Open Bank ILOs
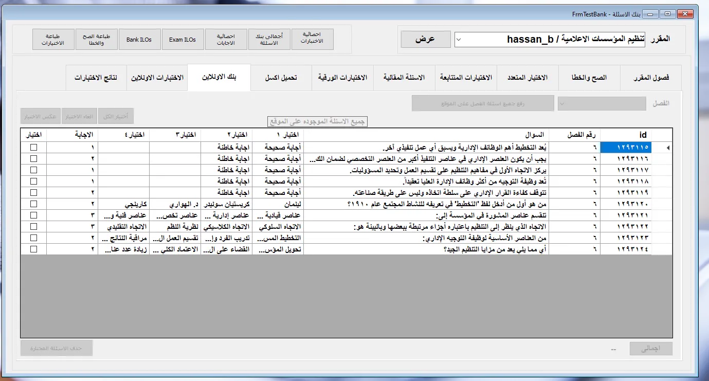709x381 pixels. (x=139, y=39)
